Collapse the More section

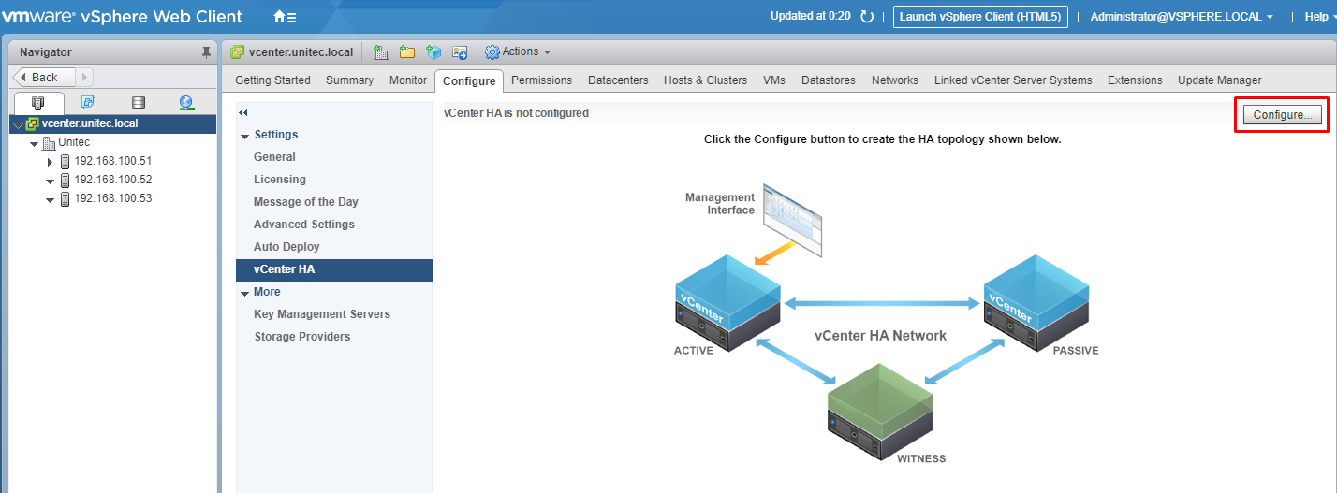pos(245,293)
